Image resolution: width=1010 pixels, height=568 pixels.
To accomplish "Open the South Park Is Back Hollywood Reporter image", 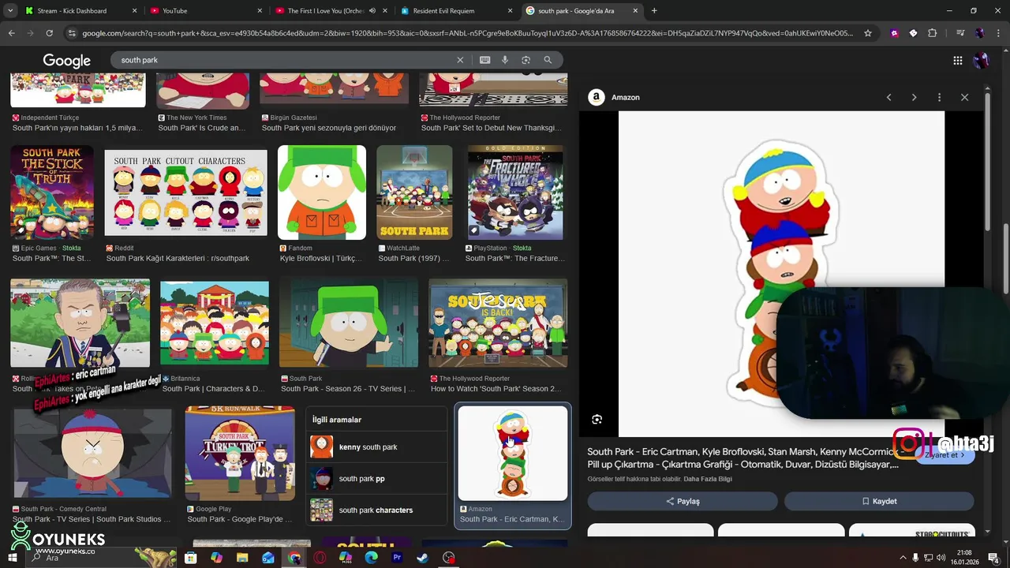I will click(x=498, y=323).
